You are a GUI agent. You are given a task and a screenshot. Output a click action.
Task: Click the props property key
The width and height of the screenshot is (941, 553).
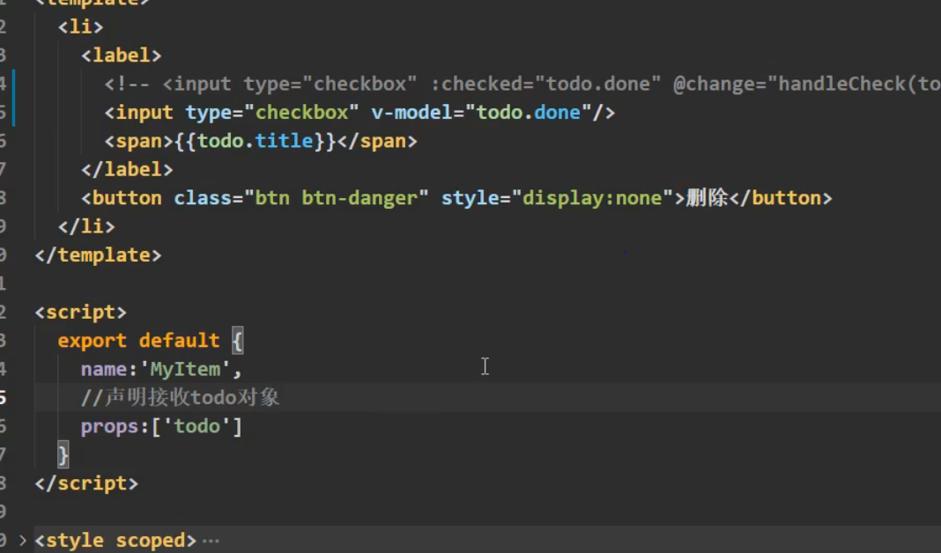(x=110, y=426)
